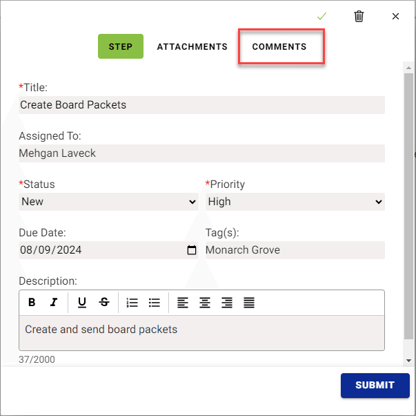
Task: Center the description text
Action: pos(205,303)
